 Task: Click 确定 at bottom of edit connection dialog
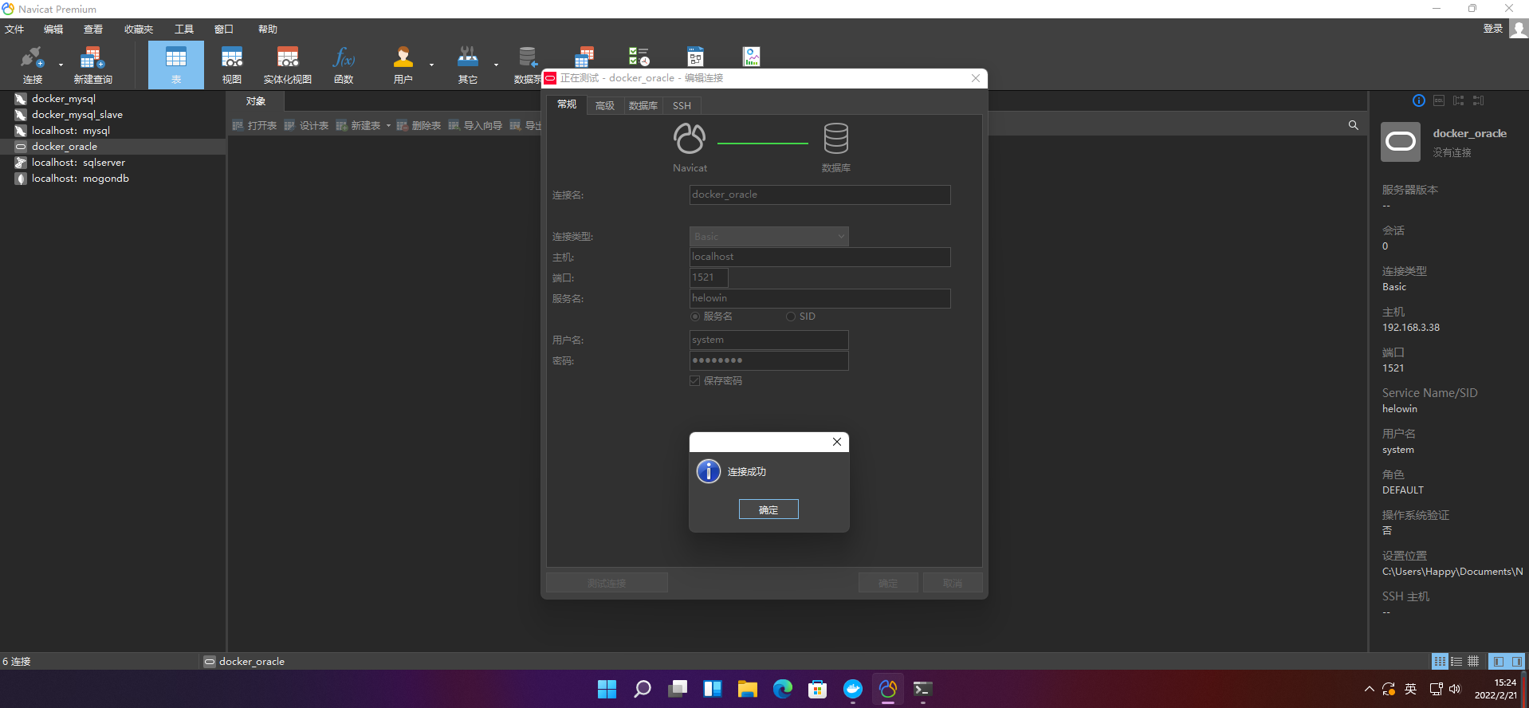pyautogui.click(x=888, y=583)
